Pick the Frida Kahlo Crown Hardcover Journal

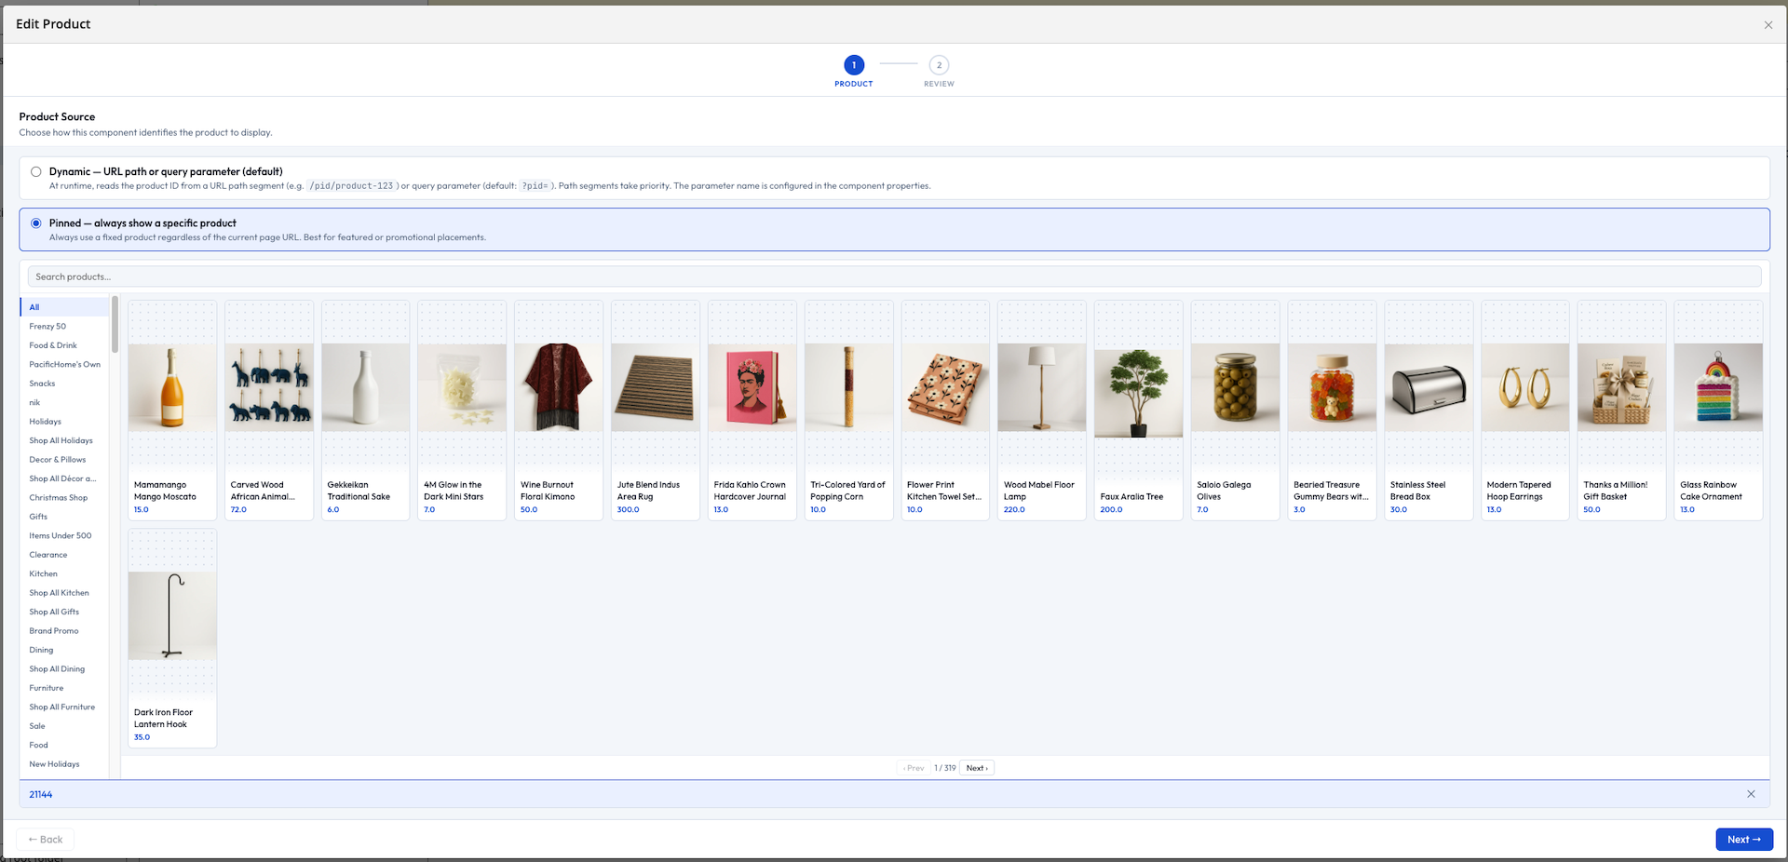pos(752,410)
